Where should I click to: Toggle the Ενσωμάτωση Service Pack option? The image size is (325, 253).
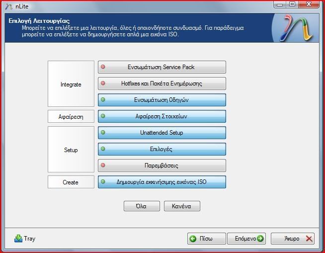[x=162, y=67]
